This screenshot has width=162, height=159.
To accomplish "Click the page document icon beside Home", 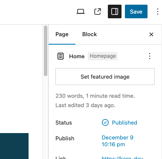I will (61, 56).
